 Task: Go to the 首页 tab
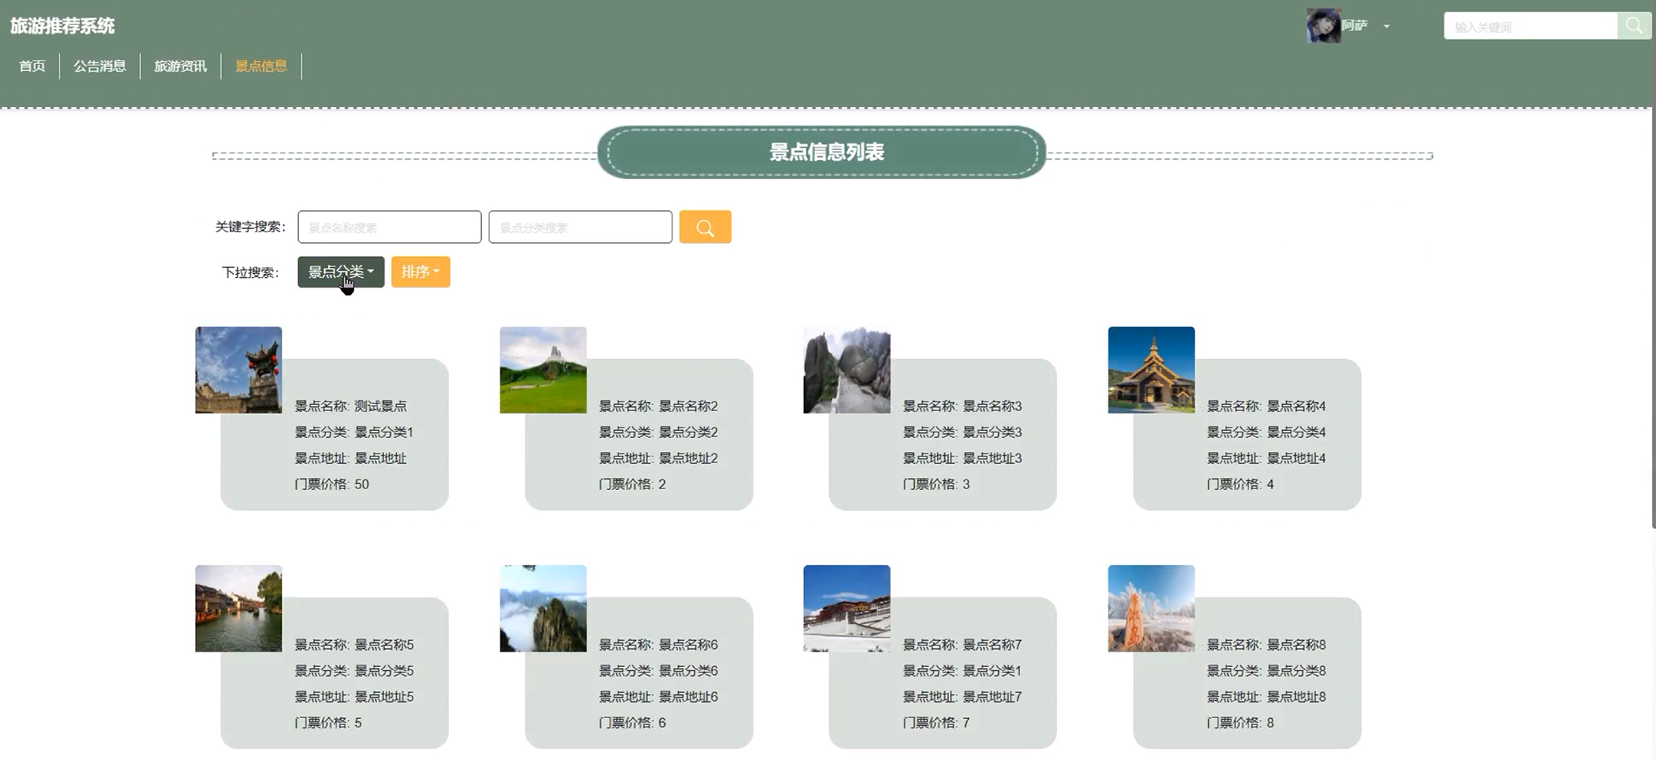pos(32,66)
